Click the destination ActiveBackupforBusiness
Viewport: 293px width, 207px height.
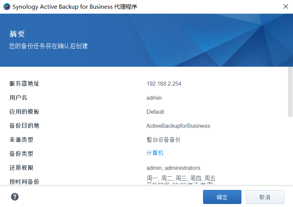[x=178, y=126]
